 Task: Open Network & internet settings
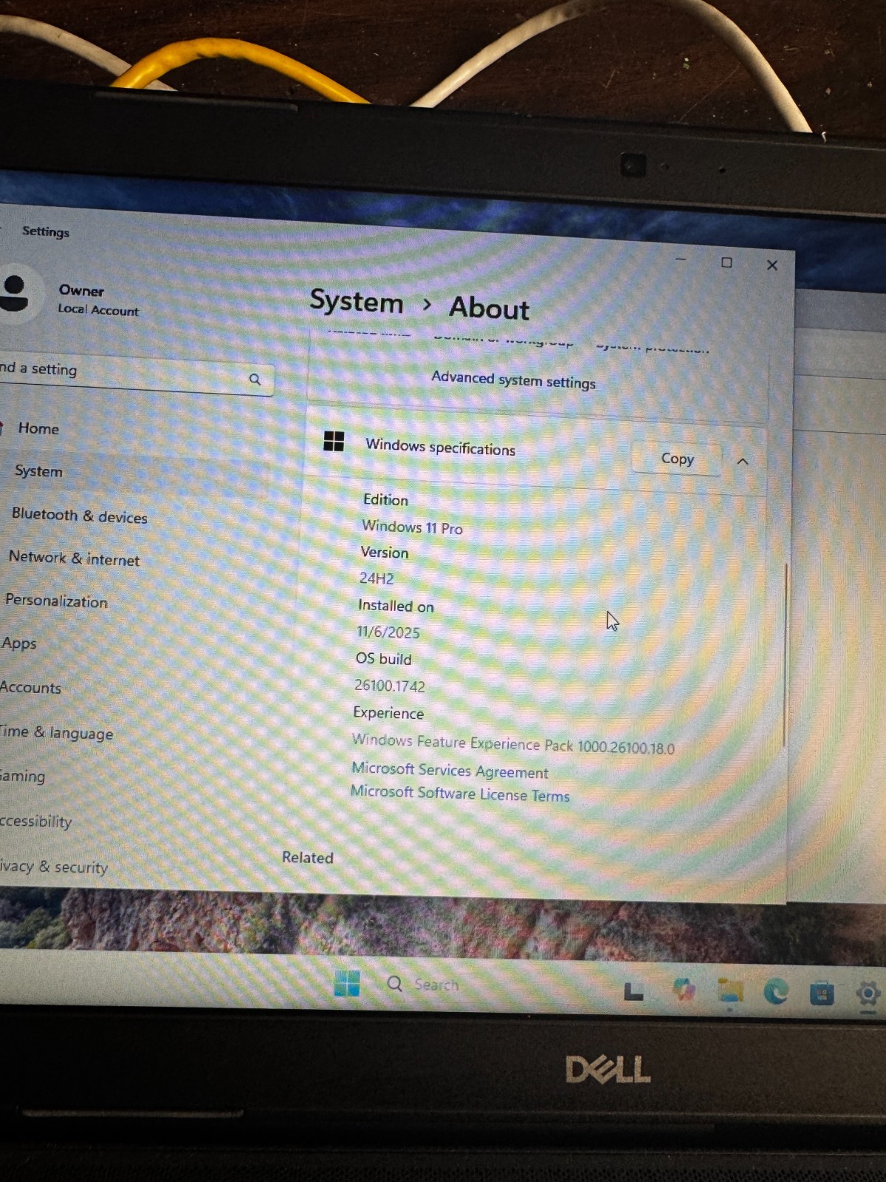tap(74, 558)
